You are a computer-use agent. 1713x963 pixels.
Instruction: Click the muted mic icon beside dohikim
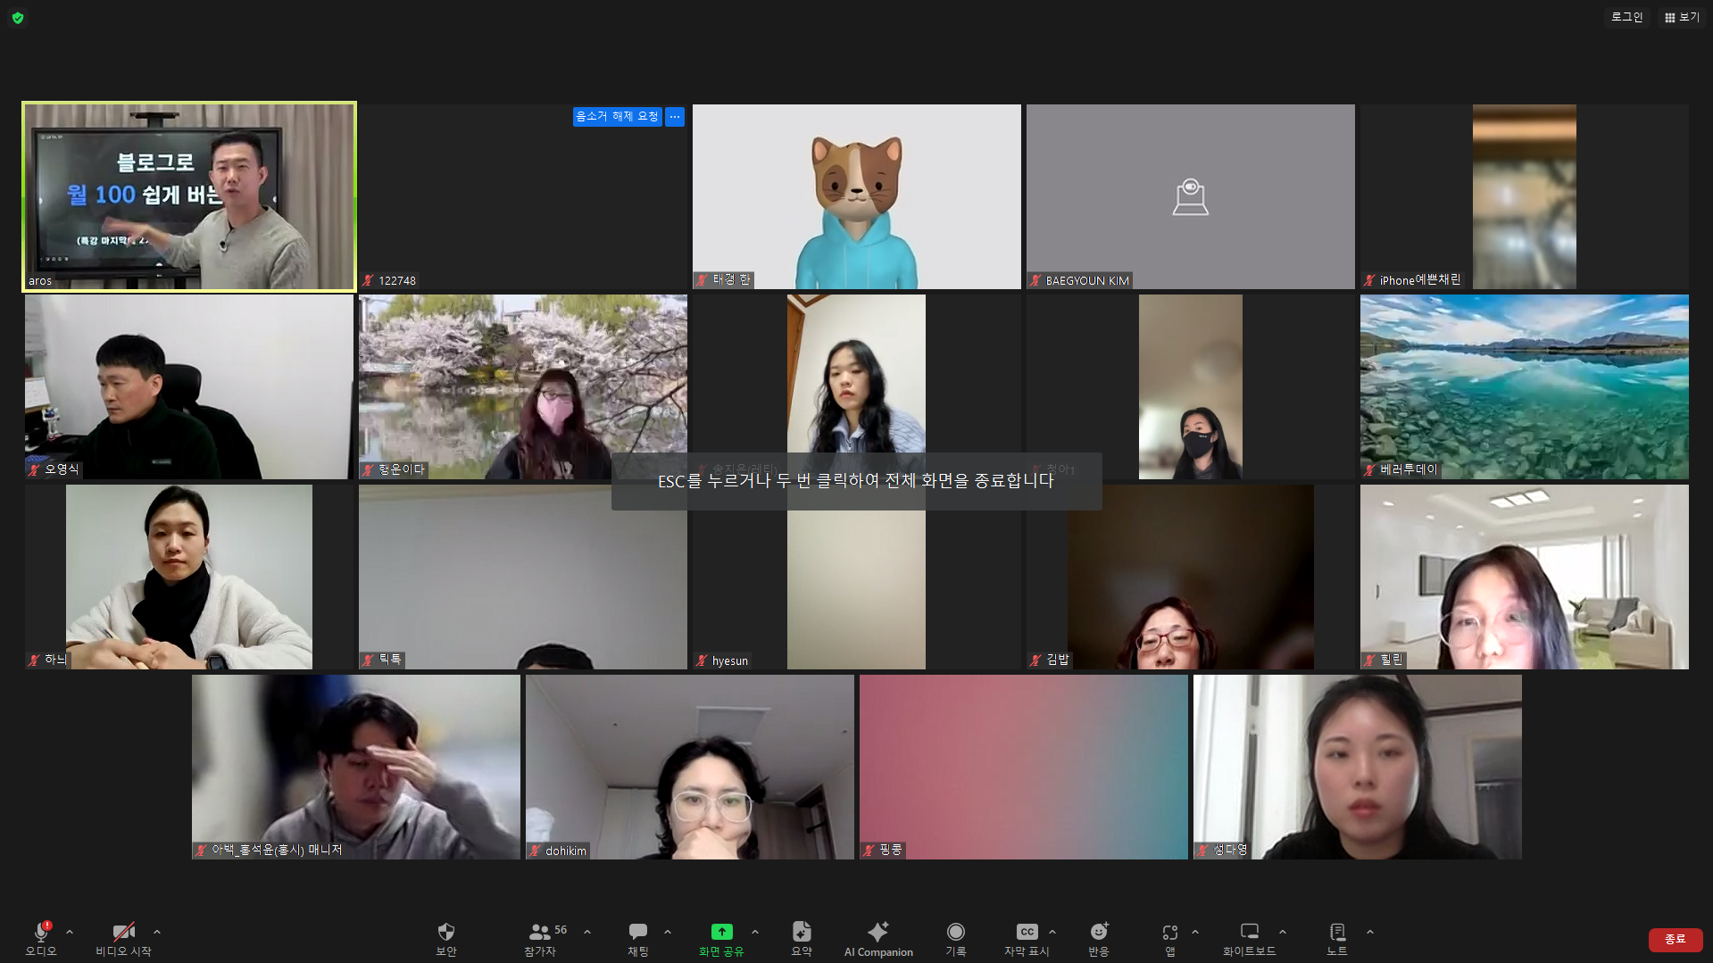click(x=535, y=851)
